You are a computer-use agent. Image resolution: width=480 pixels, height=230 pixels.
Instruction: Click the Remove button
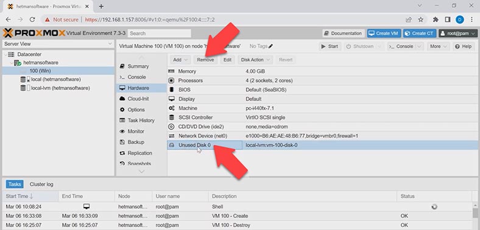(x=205, y=60)
